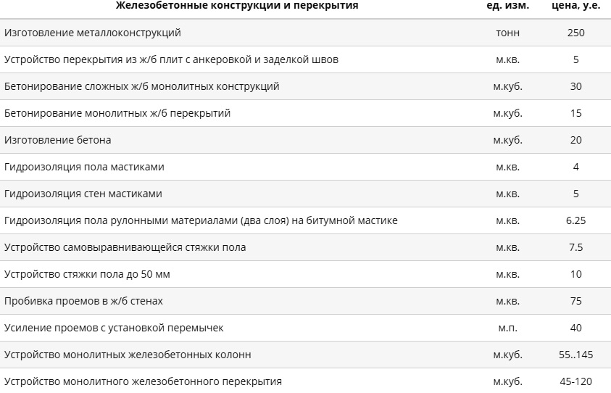
Task: Select the 'Усиление проемов с установкой перемычек' row
Action: (x=306, y=328)
